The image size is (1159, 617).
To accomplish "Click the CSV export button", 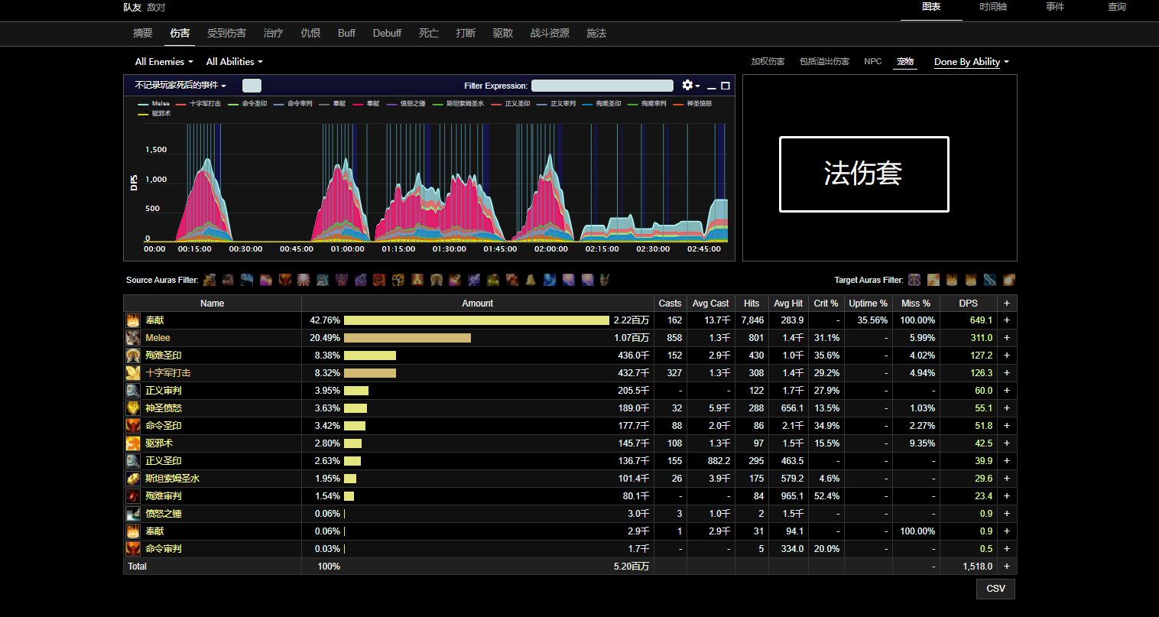I will tap(995, 589).
